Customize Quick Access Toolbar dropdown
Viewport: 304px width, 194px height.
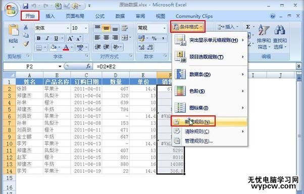89,6
